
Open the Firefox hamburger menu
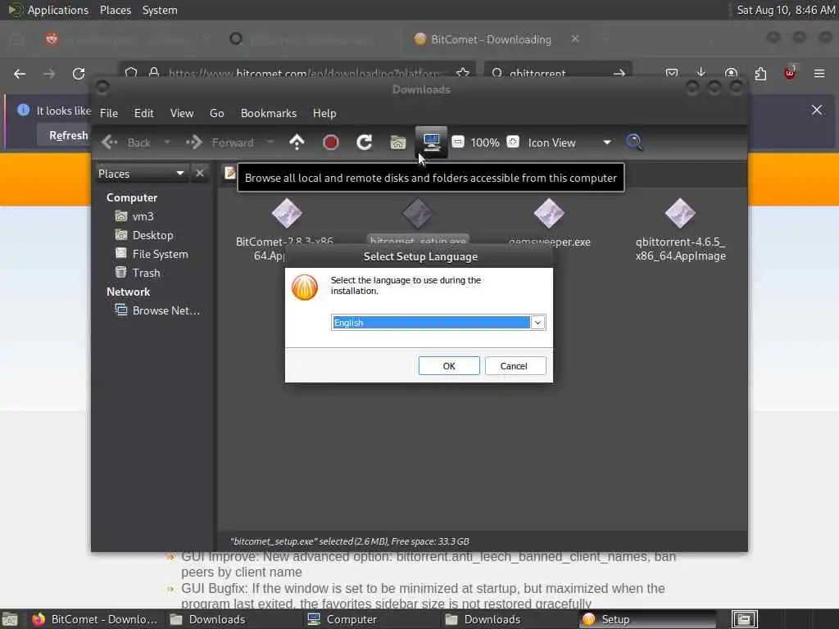coord(819,73)
